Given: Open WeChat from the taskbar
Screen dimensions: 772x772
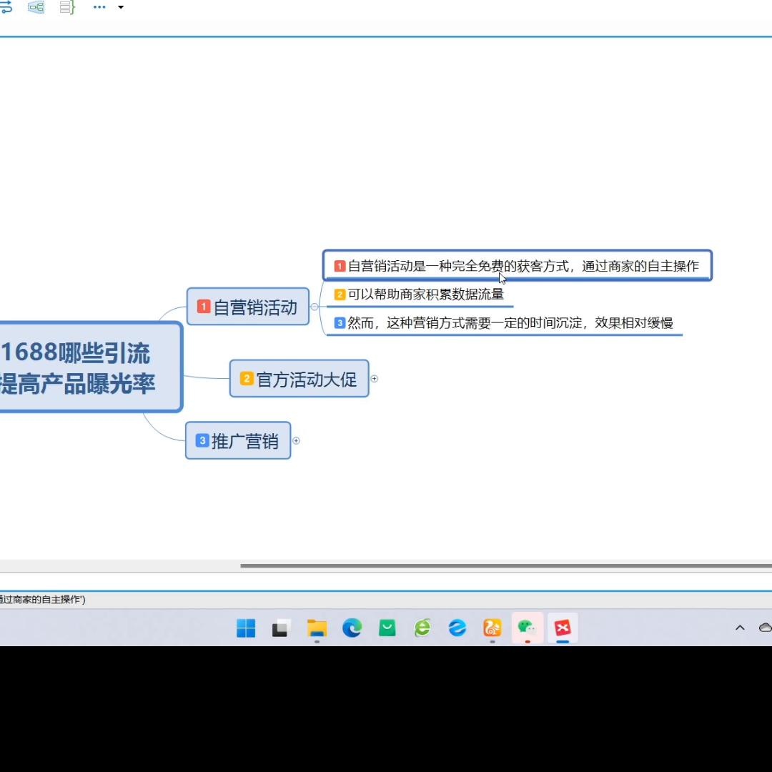Looking at the screenshot, I should pyautogui.click(x=528, y=628).
